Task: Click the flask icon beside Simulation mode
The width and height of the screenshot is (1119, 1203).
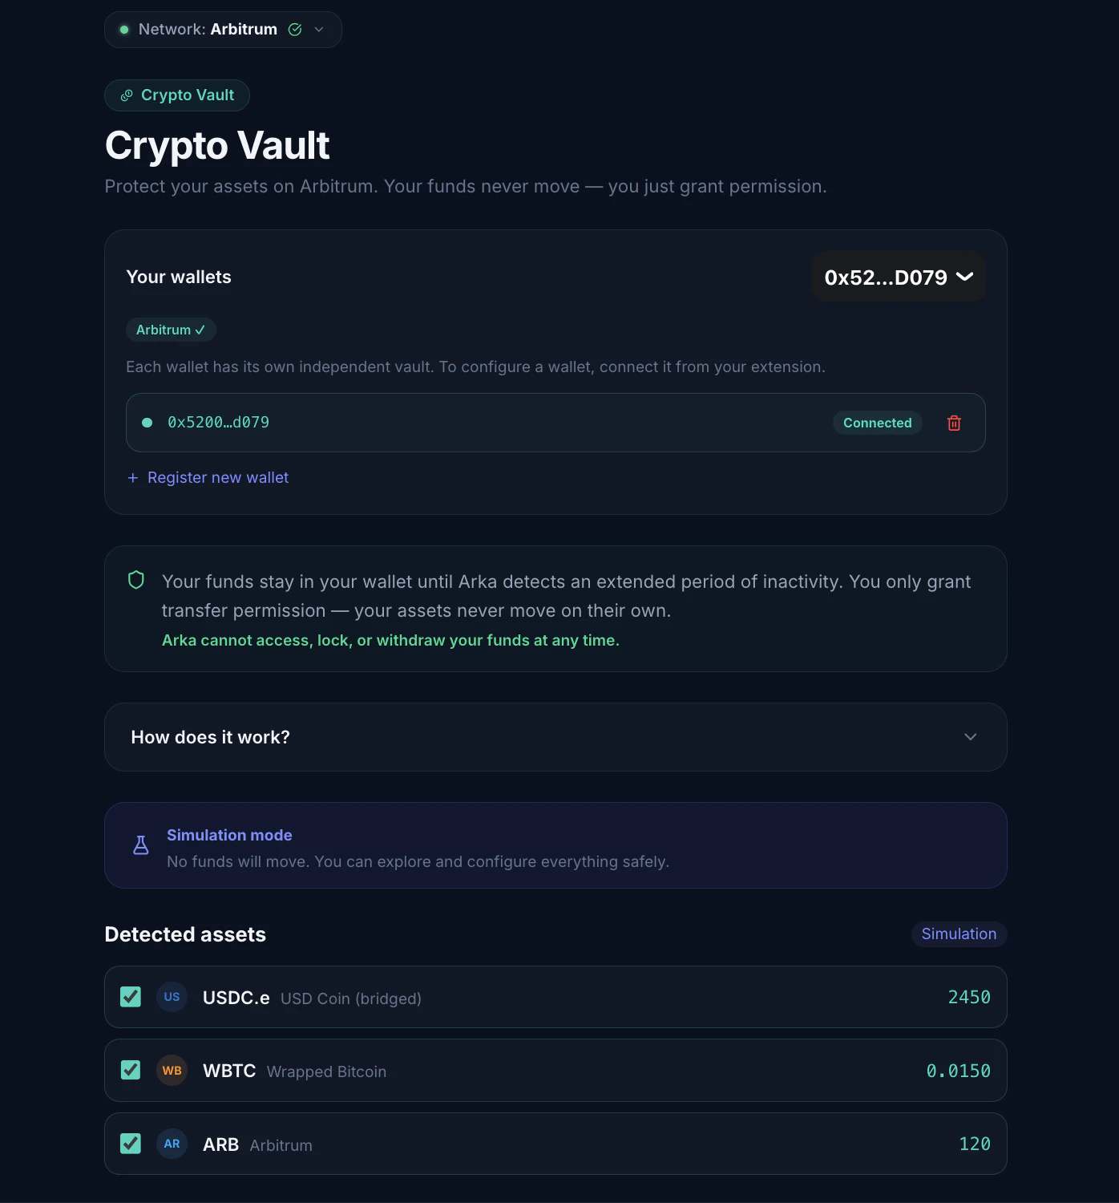Action: click(141, 845)
